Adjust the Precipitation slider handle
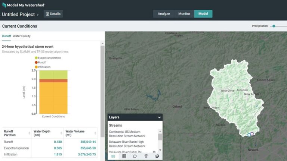The image size is (287, 161). 274,26
